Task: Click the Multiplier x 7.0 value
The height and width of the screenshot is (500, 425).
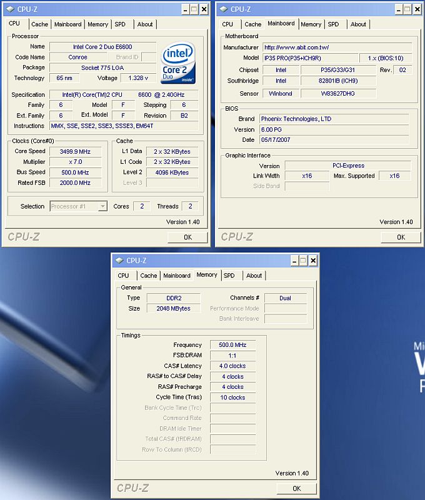Action: pos(75,162)
